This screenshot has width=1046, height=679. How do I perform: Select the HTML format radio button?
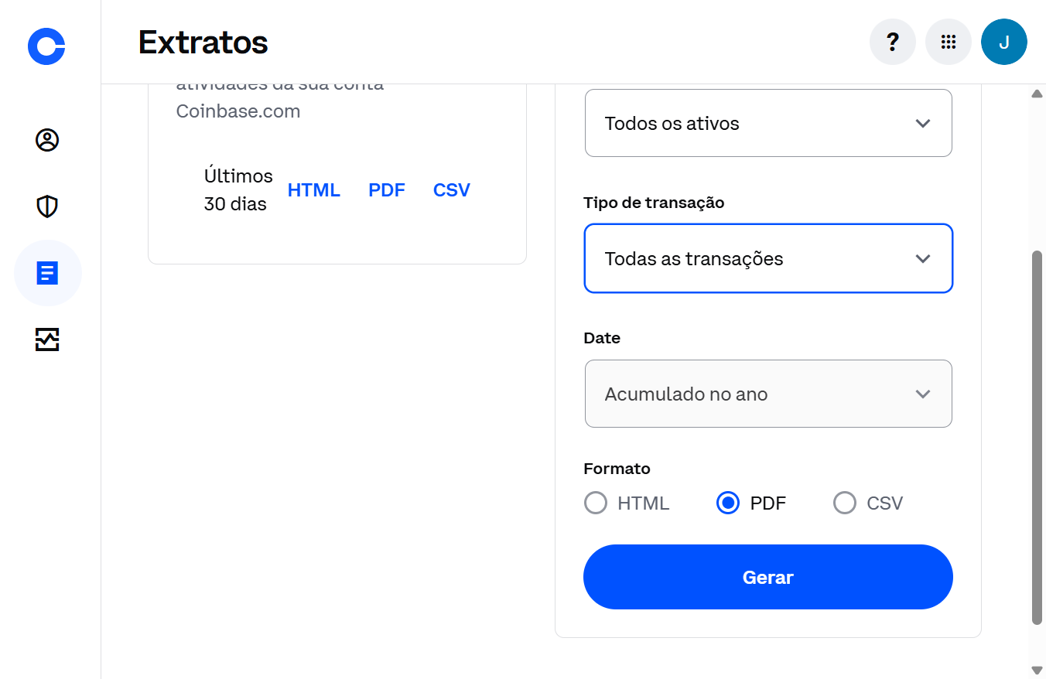(x=596, y=503)
